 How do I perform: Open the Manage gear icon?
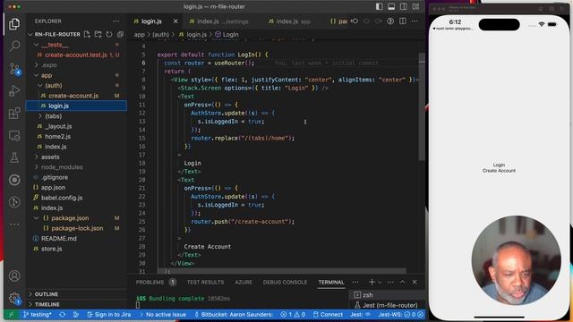click(14, 298)
